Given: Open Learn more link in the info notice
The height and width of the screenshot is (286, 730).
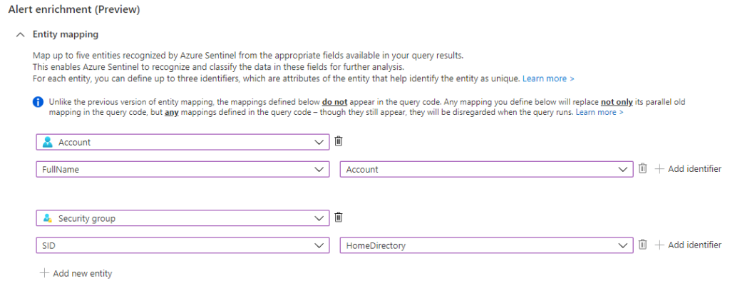Looking at the screenshot, I should (600, 112).
